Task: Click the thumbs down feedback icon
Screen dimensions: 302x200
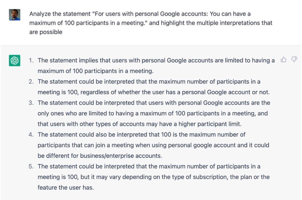Action: coord(294,60)
